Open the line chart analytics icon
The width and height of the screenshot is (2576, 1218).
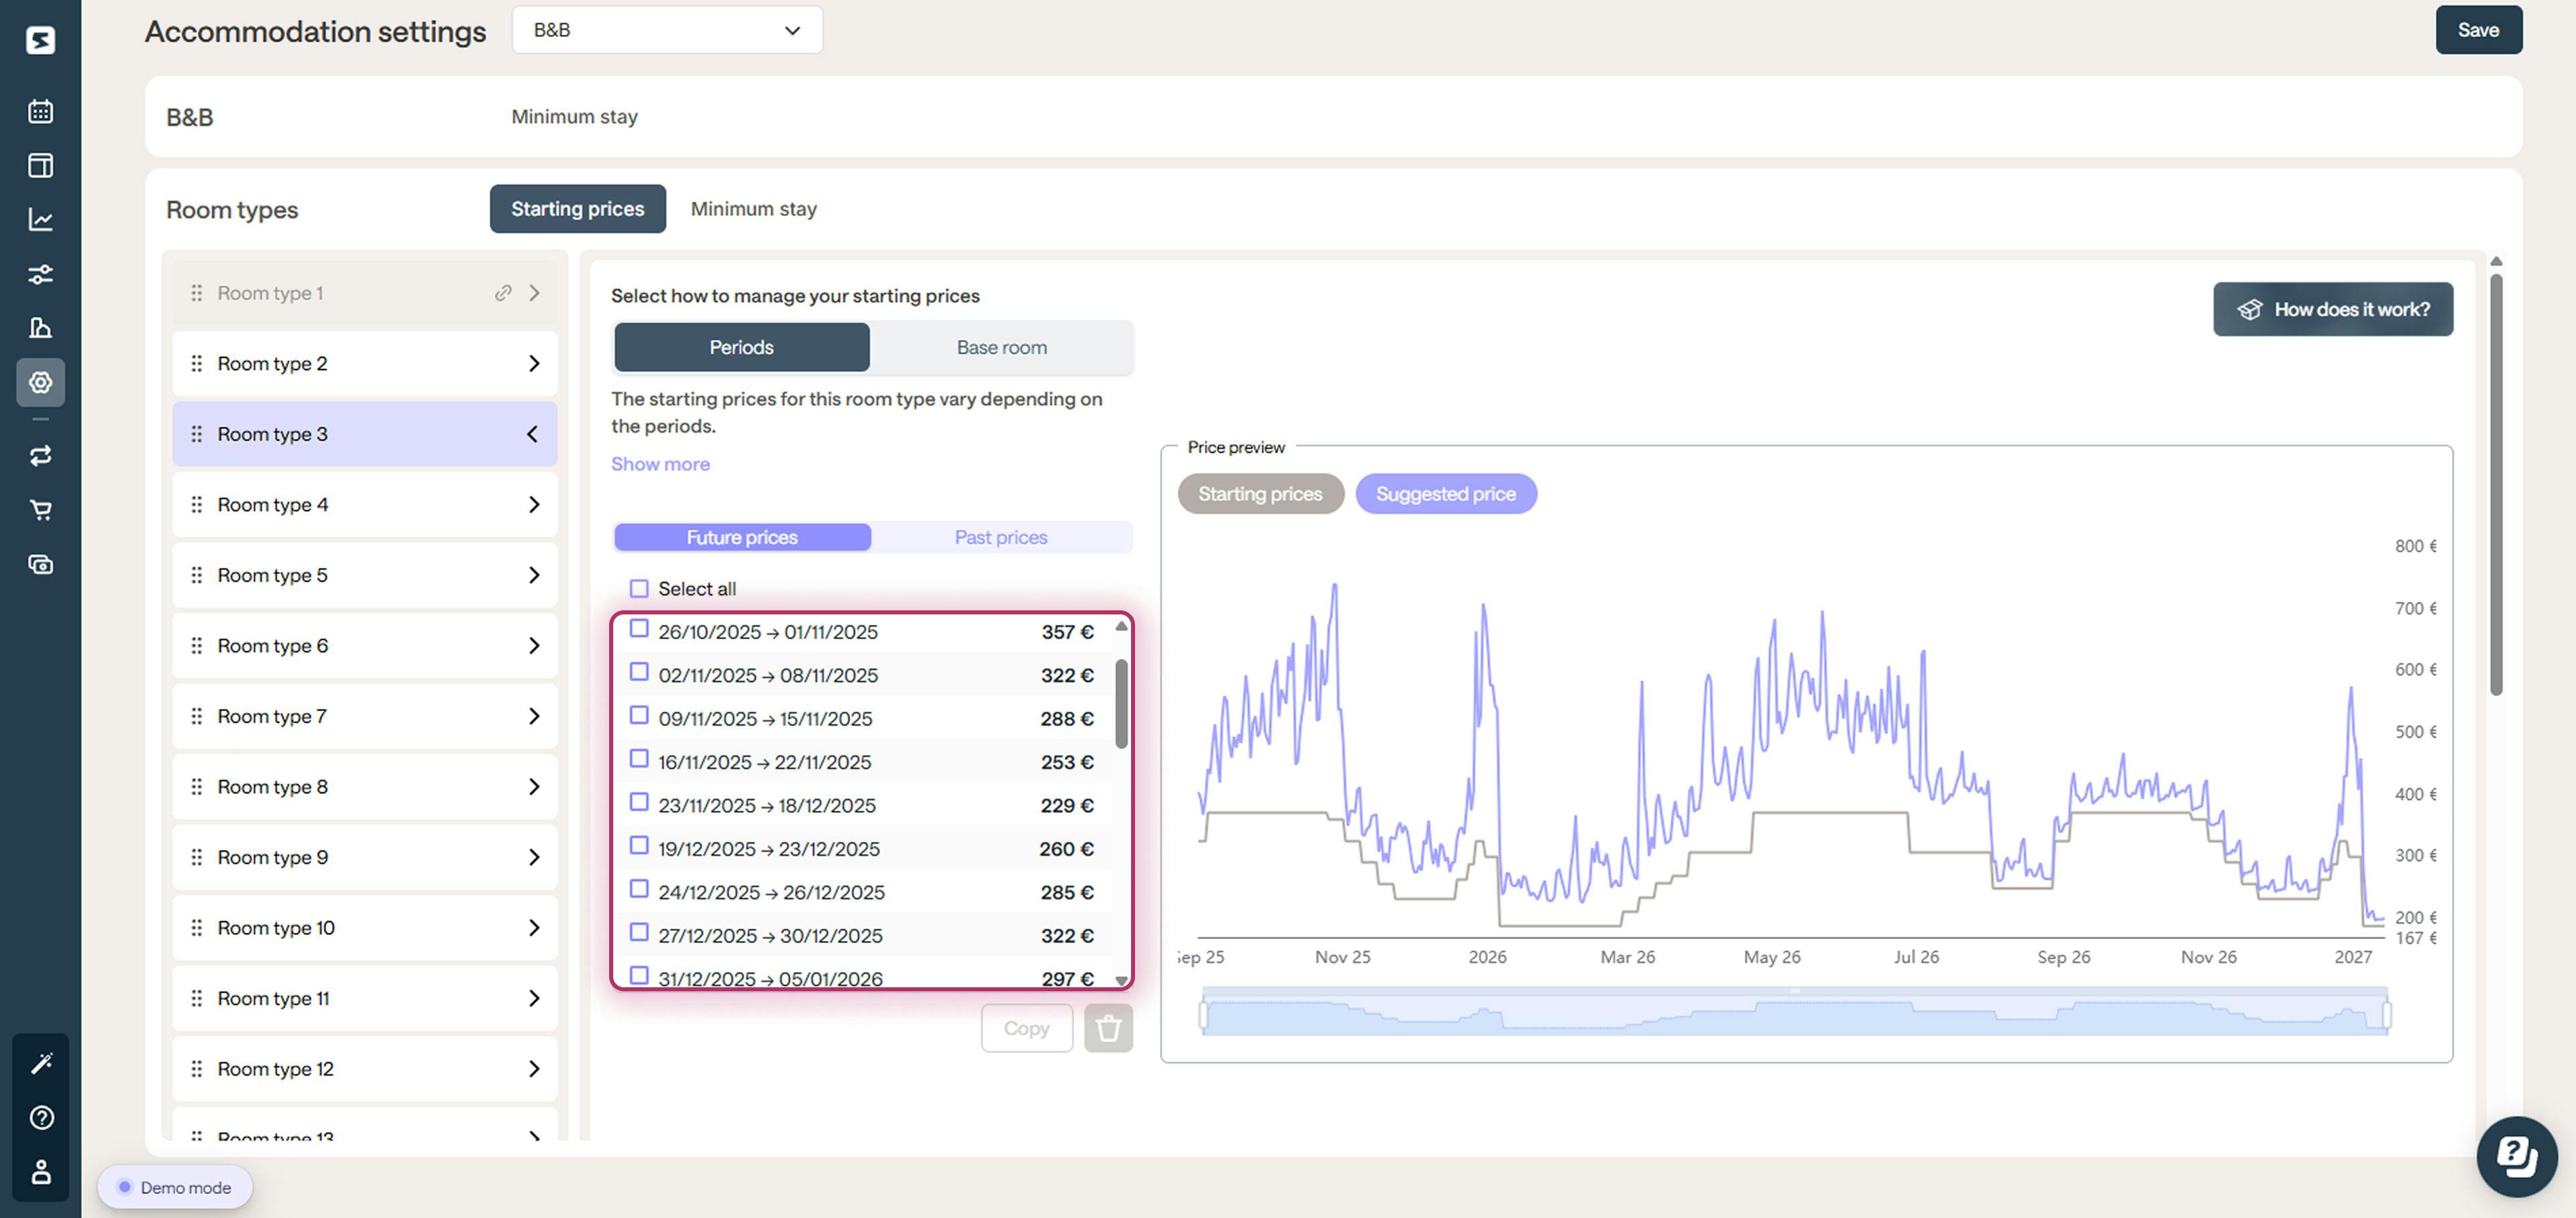(40, 219)
